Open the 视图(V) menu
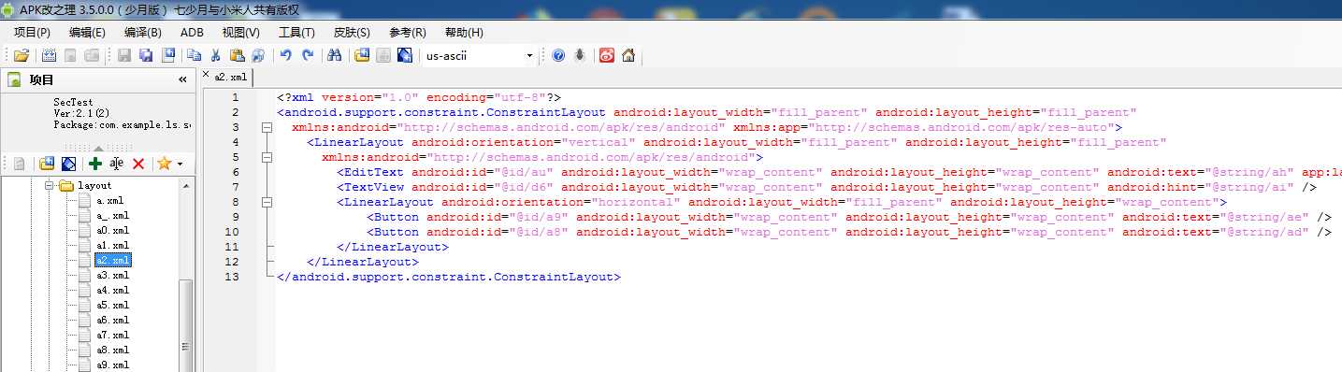 [x=240, y=33]
